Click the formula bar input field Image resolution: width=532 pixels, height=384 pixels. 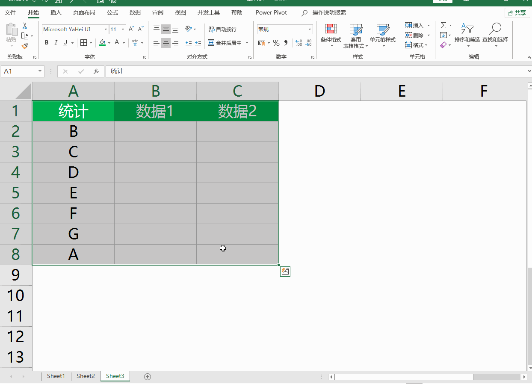click(316, 71)
